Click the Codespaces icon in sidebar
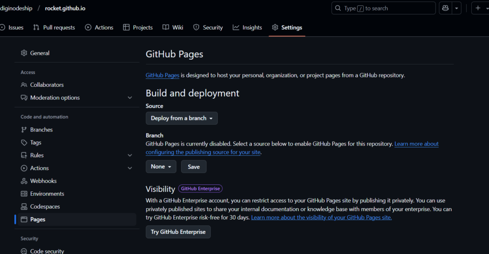This screenshot has width=489, height=254. tap(24, 207)
